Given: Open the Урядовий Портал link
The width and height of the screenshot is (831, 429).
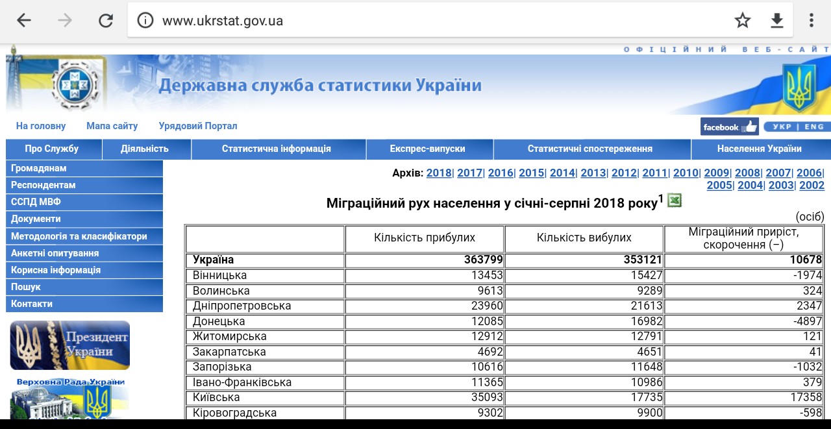Looking at the screenshot, I should 198,126.
